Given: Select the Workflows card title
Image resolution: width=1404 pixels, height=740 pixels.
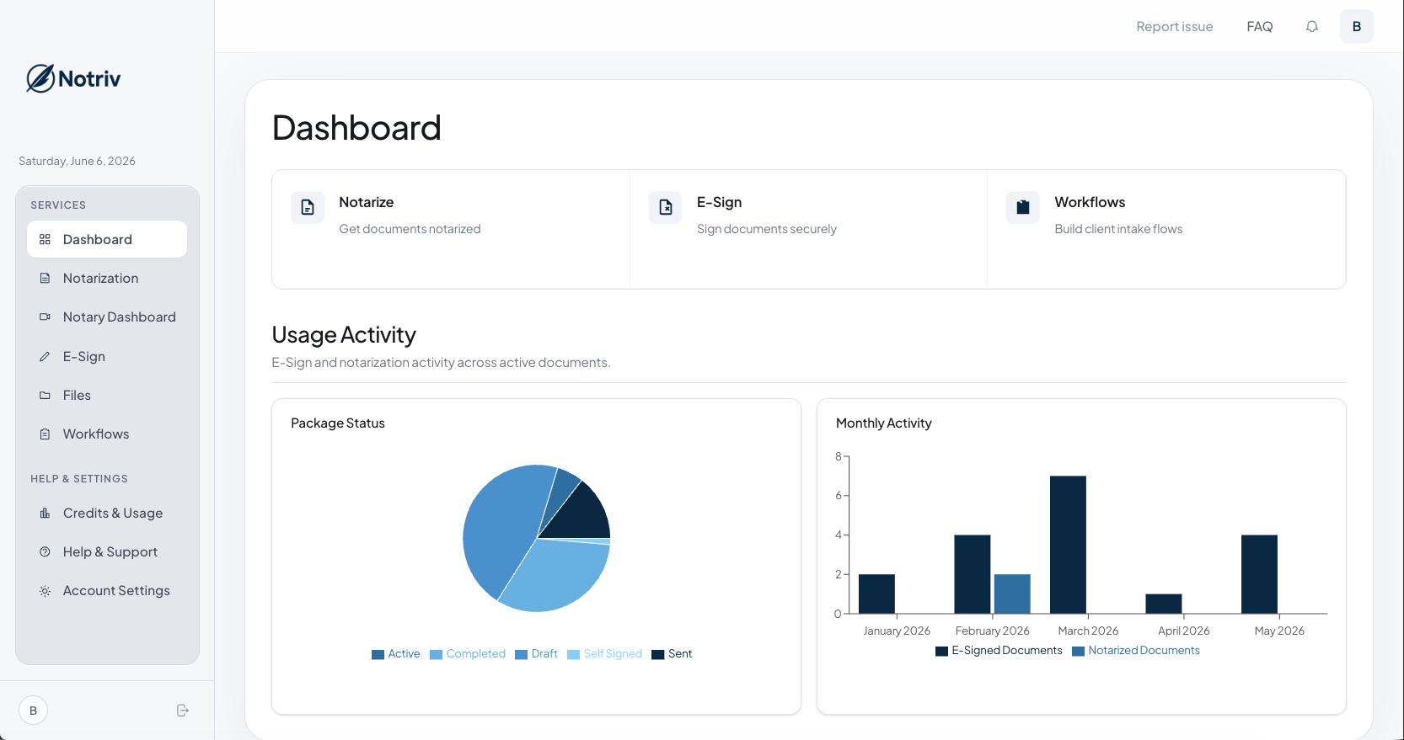Looking at the screenshot, I should [x=1090, y=202].
